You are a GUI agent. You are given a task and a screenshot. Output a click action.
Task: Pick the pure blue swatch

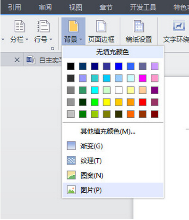pos(119,66)
